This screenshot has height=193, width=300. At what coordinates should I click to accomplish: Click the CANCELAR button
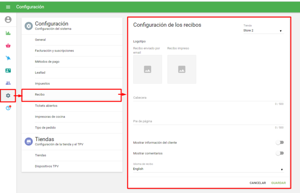[258, 183]
